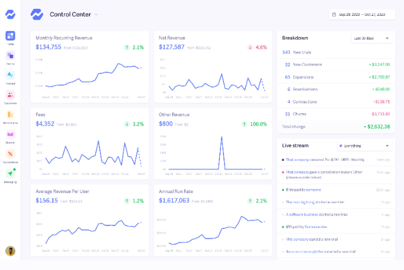Image resolution: width=404 pixels, height=270 pixels.
Task: Go to the Forecast sidebar icon
Action: click(11, 75)
